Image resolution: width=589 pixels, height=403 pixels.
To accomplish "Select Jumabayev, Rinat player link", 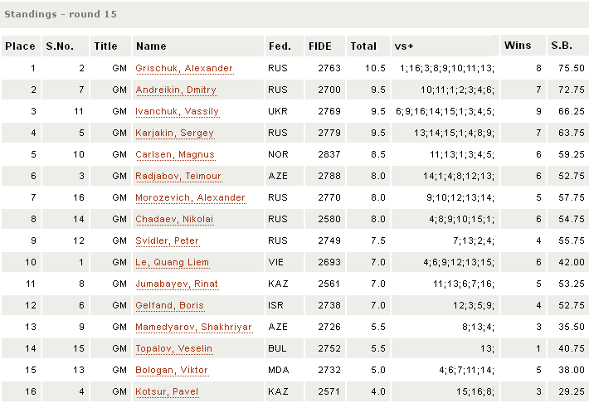I will point(176,284).
